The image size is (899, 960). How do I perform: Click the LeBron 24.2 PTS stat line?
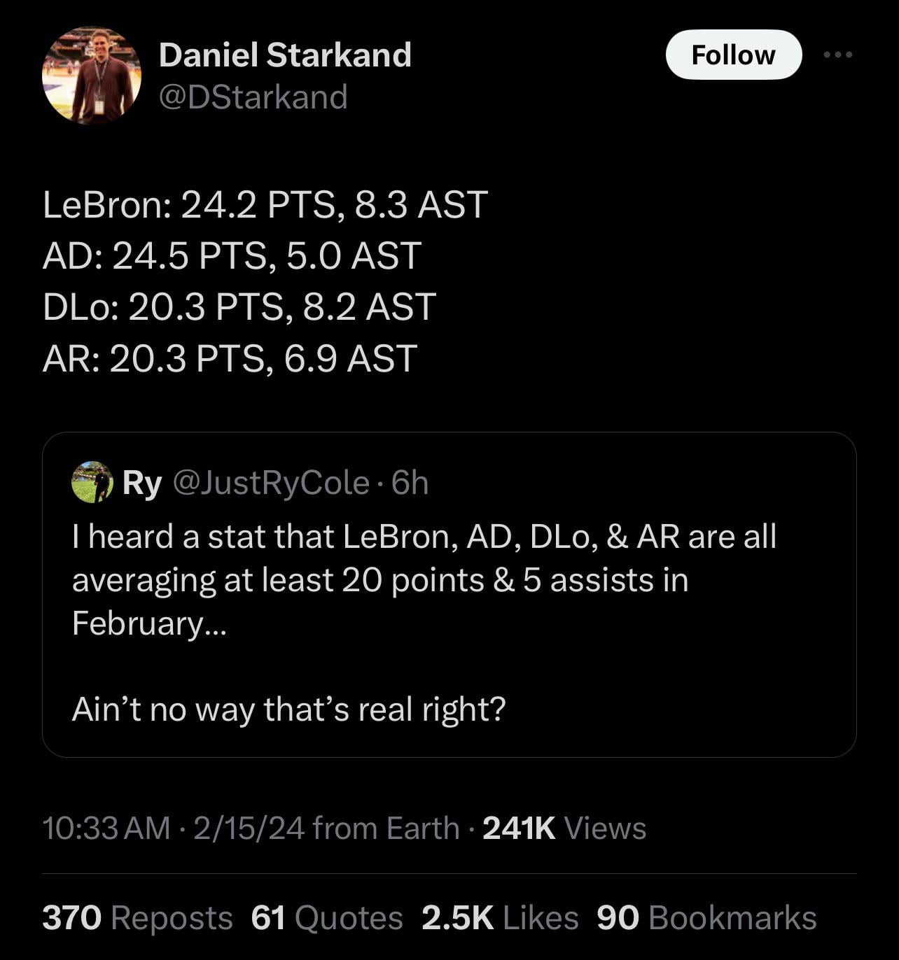tap(265, 205)
